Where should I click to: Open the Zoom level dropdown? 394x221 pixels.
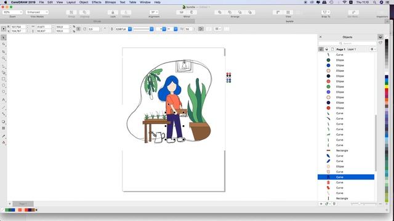[12, 12]
